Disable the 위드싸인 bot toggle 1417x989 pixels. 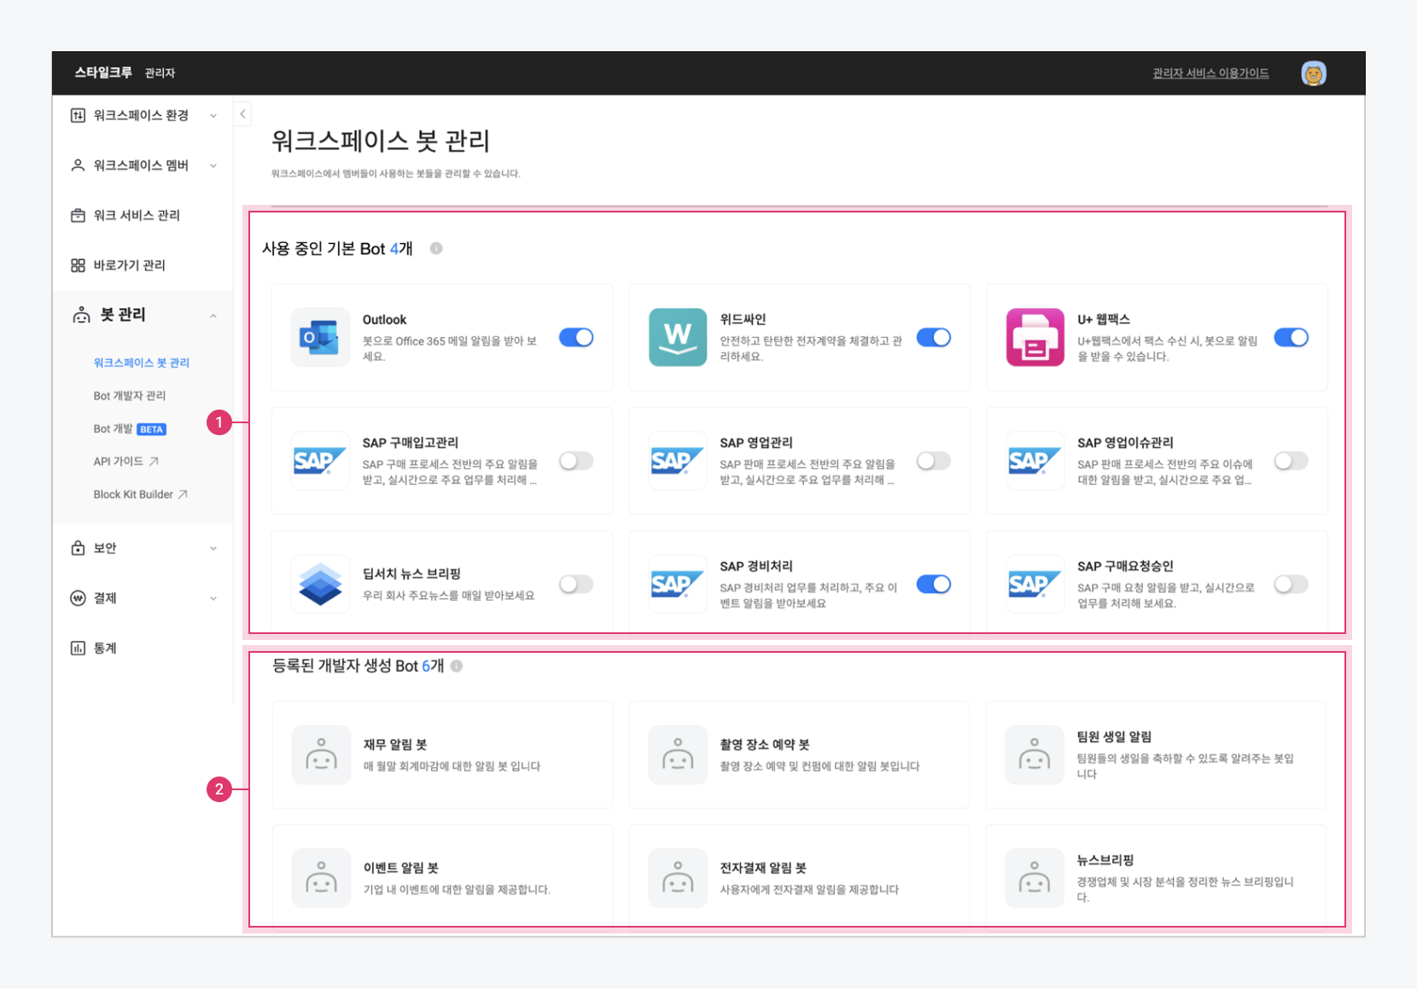[x=934, y=338]
